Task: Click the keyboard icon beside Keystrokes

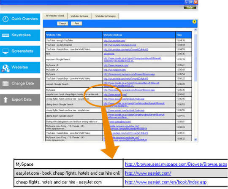Action: point(5,35)
